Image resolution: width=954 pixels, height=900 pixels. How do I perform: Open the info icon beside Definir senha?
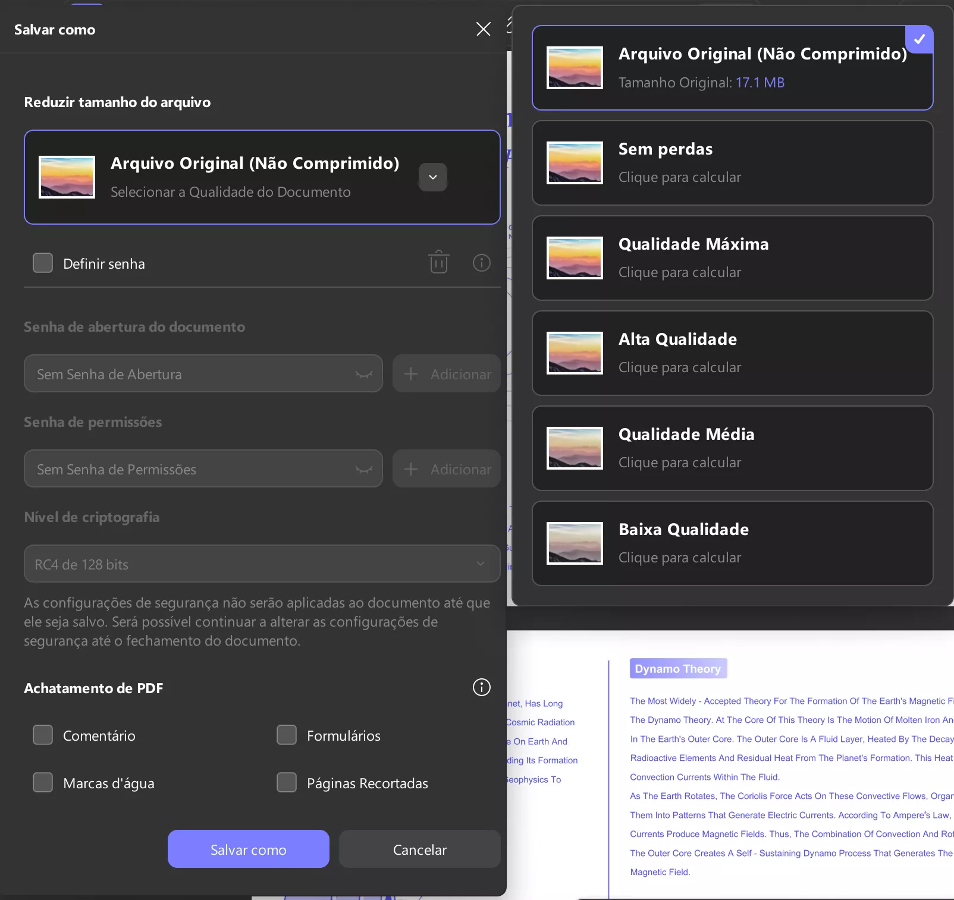coord(482,262)
